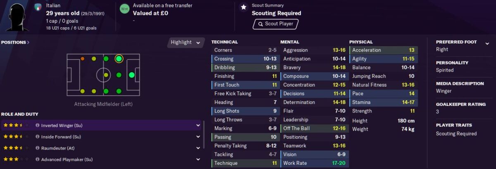Click the Italian flag icon
The image size is (496, 169).
pos(38,7)
